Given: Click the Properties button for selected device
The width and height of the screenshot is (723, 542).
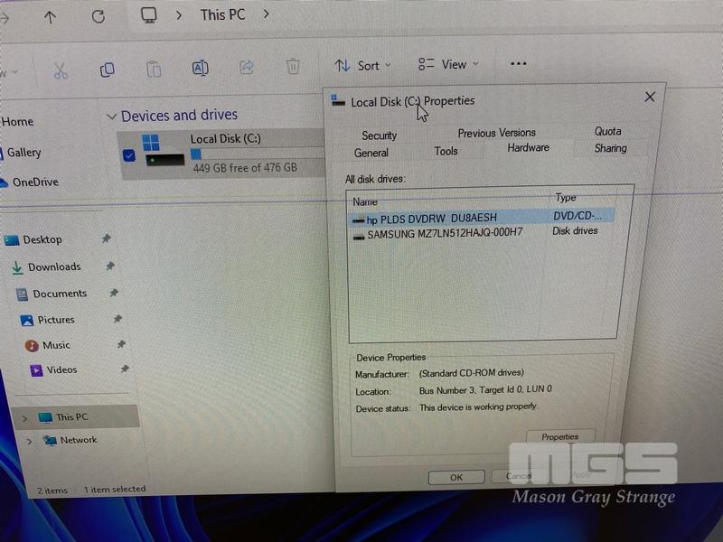Looking at the screenshot, I should [559, 437].
